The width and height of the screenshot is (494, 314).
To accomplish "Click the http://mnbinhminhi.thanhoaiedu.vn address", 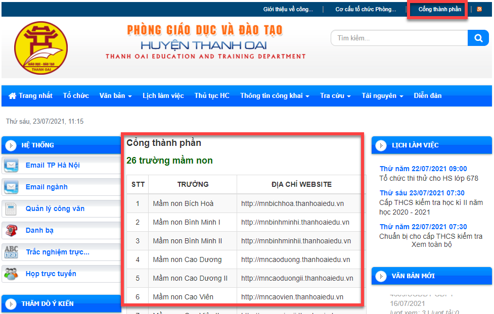I will coord(295,222).
